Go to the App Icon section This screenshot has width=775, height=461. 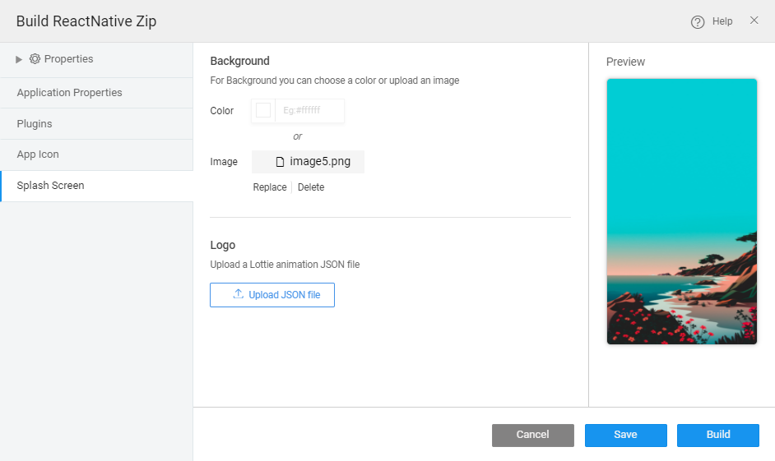[x=38, y=154]
